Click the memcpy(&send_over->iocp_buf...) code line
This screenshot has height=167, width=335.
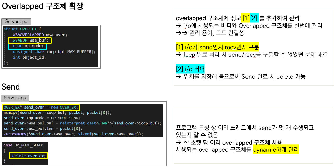pyautogui.click(x=58, y=113)
